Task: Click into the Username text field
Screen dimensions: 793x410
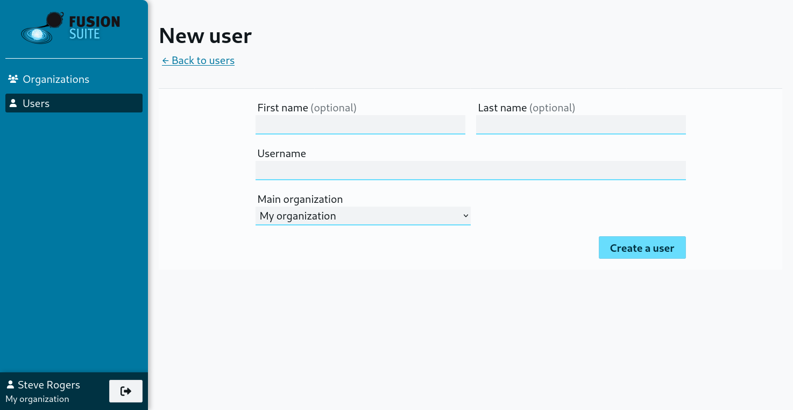Action: tap(470, 170)
